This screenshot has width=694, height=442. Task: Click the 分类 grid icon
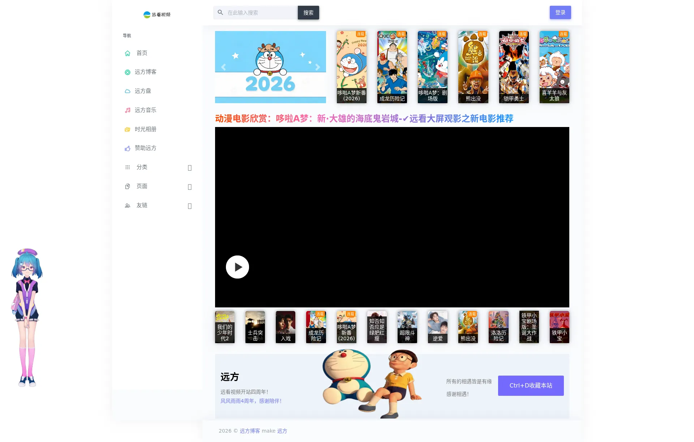coord(128,167)
